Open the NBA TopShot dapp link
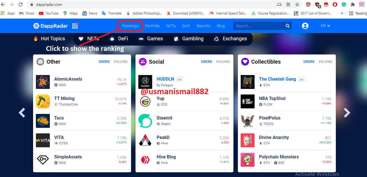Image resolution: width=367 pixels, height=177 pixels. [272, 99]
